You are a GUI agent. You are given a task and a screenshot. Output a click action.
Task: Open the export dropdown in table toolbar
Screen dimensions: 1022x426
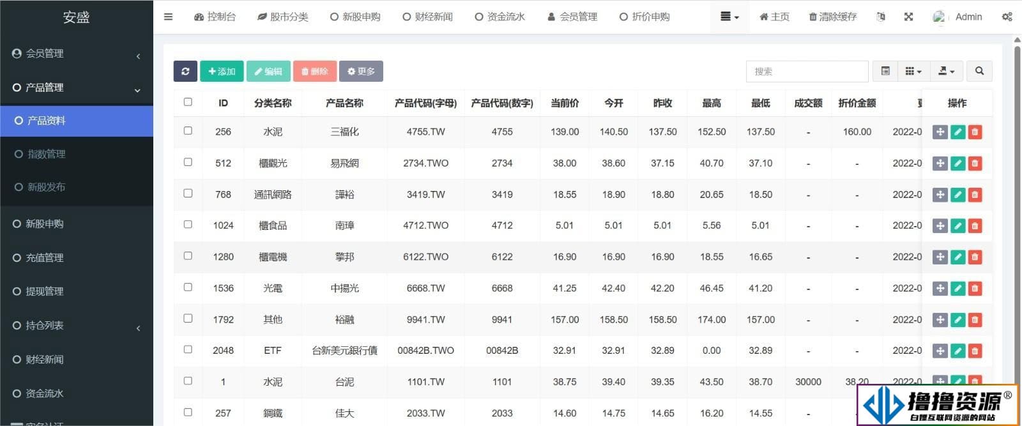[946, 71]
